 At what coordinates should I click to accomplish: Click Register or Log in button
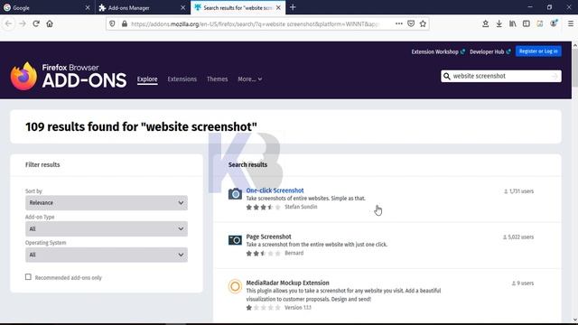538,51
